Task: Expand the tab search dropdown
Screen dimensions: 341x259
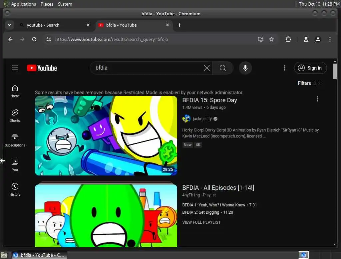Action: point(10,25)
